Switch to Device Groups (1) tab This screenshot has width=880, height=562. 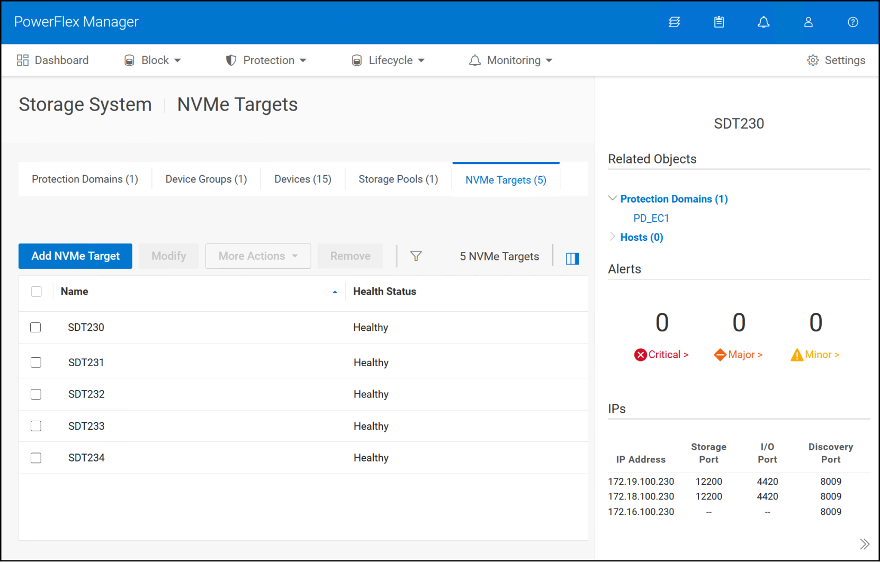coord(206,179)
